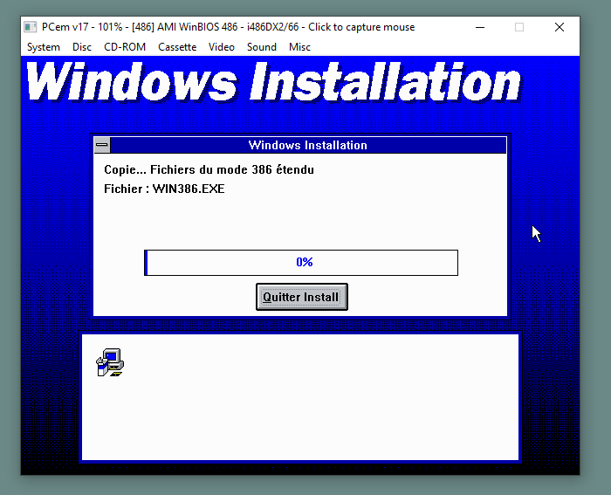
Task: Open the Disc menu
Action: (82, 47)
